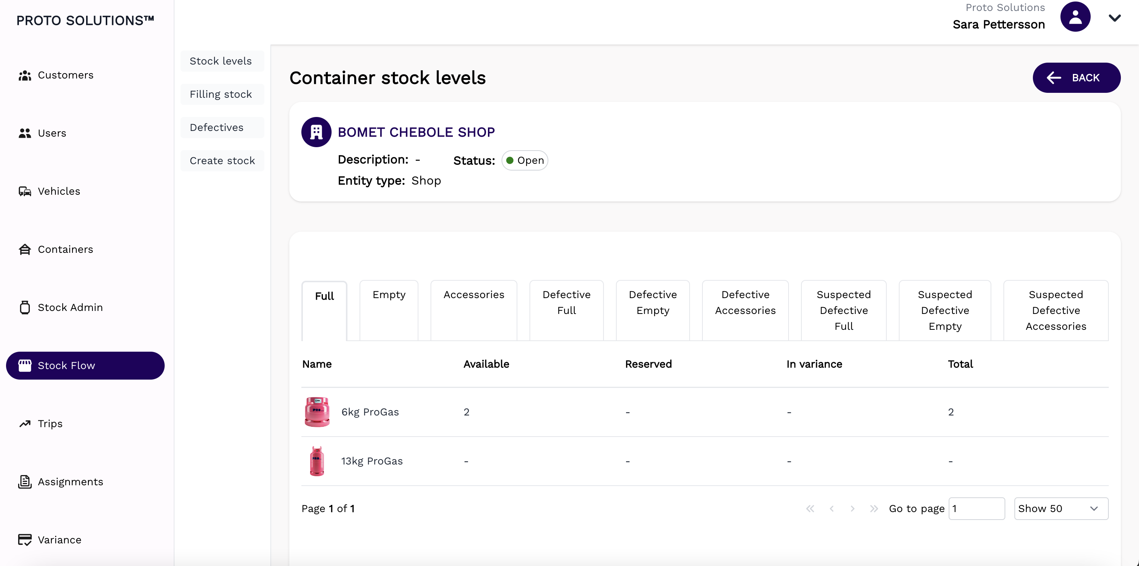Click the Customers sidebar icon
The image size is (1139, 566).
[25, 75]
